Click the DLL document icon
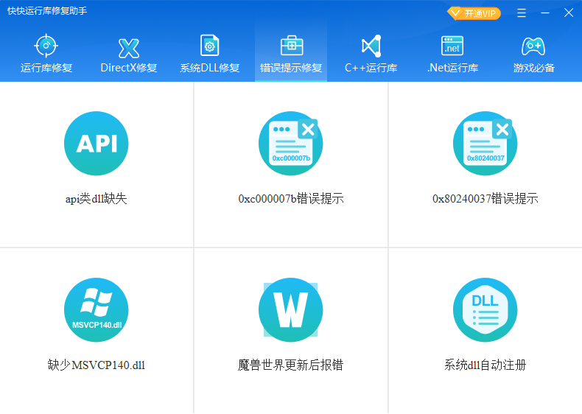Image resolution: width=582 pixels, height=414 pixels. (x=485, y=310)
